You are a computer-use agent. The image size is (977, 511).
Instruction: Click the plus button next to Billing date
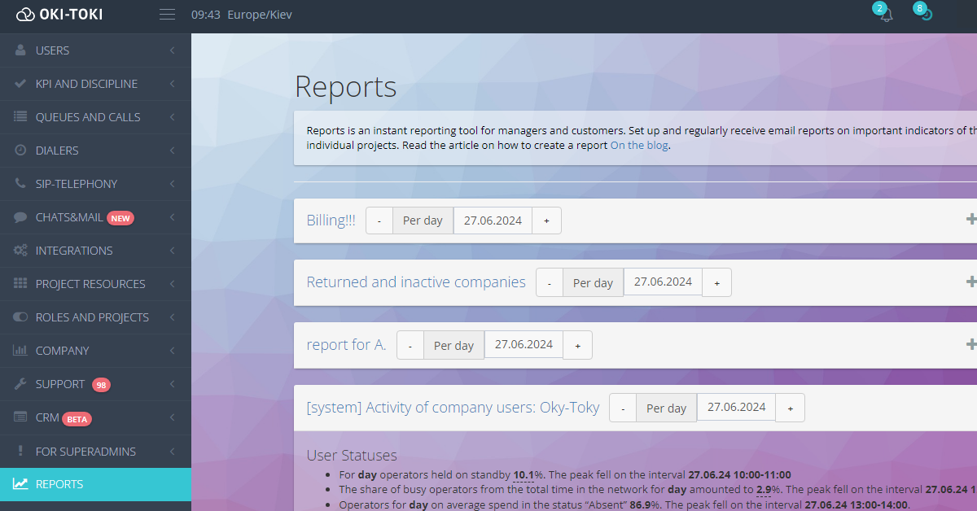(546, 221)
